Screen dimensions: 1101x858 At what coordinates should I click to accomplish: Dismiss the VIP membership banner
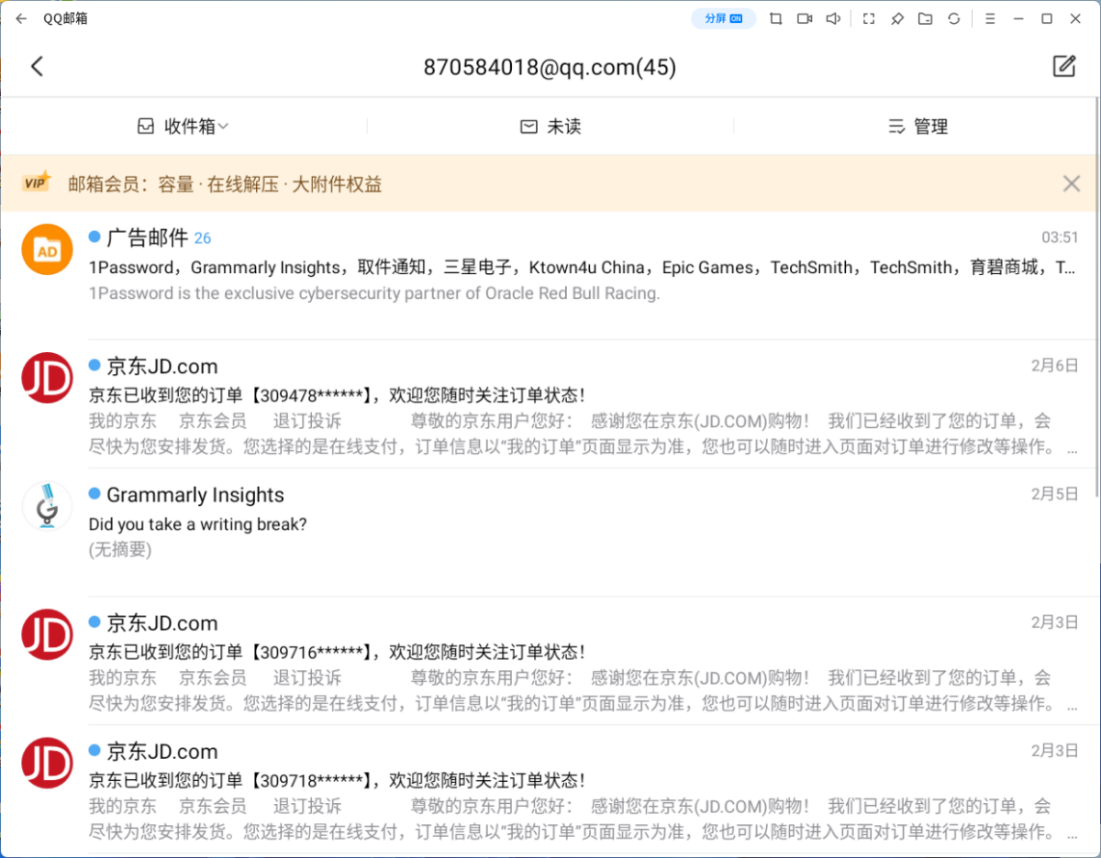[1071, 183]
